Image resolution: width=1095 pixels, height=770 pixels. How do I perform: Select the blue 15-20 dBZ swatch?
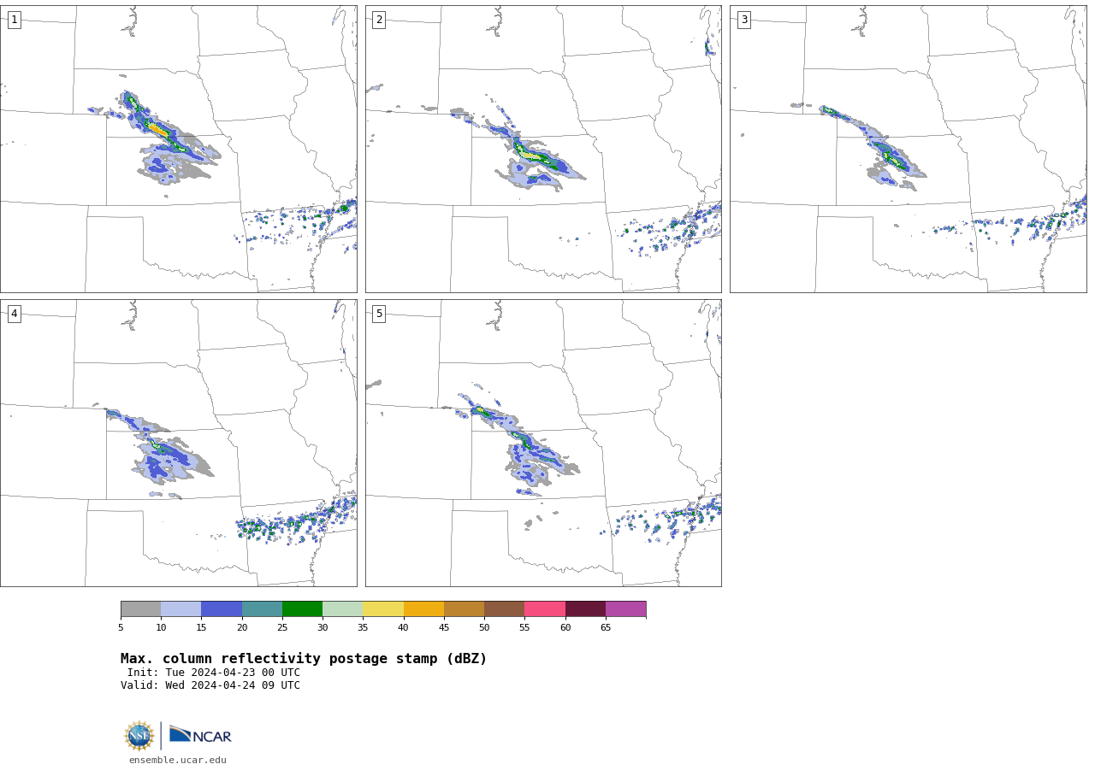[x=222, y=609]
